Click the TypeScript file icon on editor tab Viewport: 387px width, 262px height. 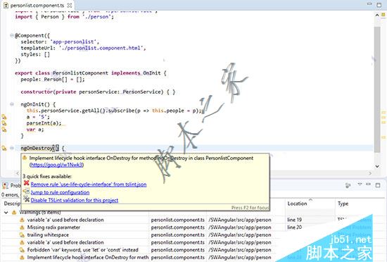(6, 5)
